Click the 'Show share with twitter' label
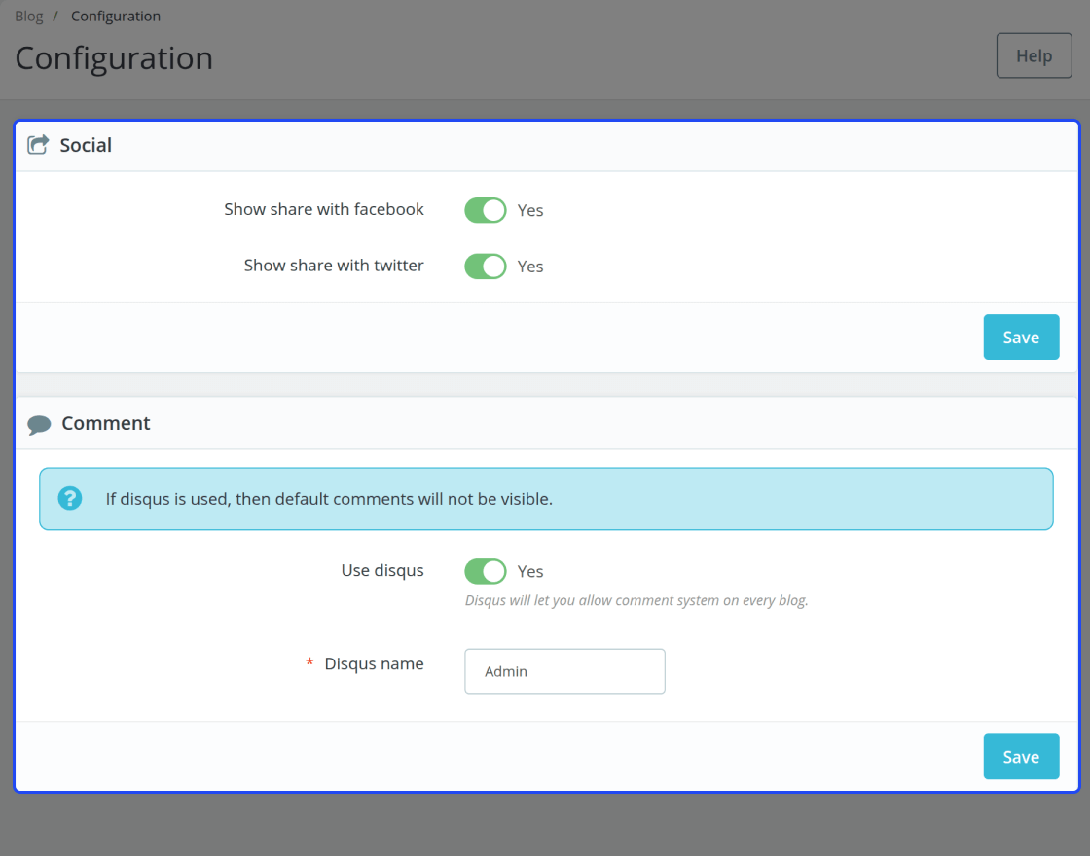This screenshot has width=1090, height=856. (x=334, y=266)
